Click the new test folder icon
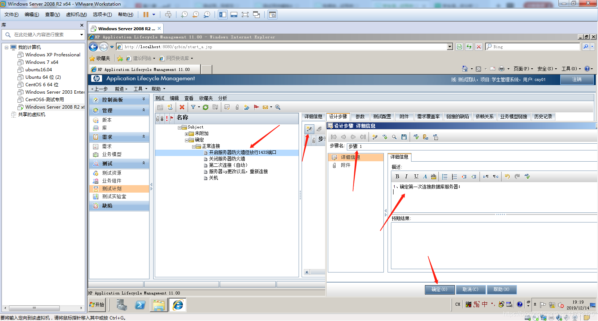Screen dimensions: 598x321 (160, 107)
